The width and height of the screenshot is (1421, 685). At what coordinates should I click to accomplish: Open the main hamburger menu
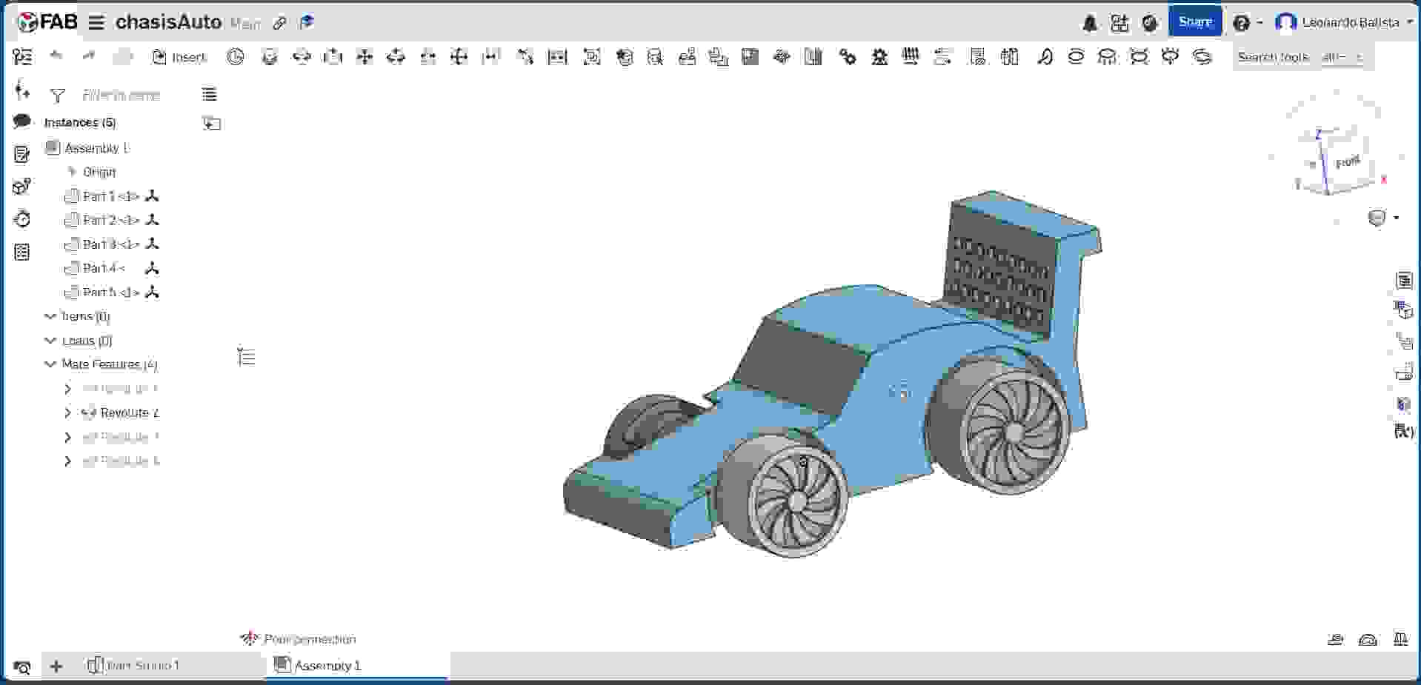tap(96, 21)
